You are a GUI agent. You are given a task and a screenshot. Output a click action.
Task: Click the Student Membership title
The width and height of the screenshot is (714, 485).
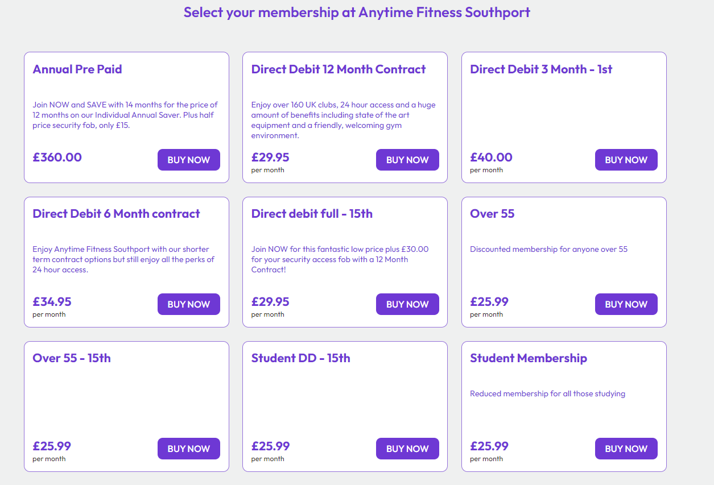(x=529, y=358)
